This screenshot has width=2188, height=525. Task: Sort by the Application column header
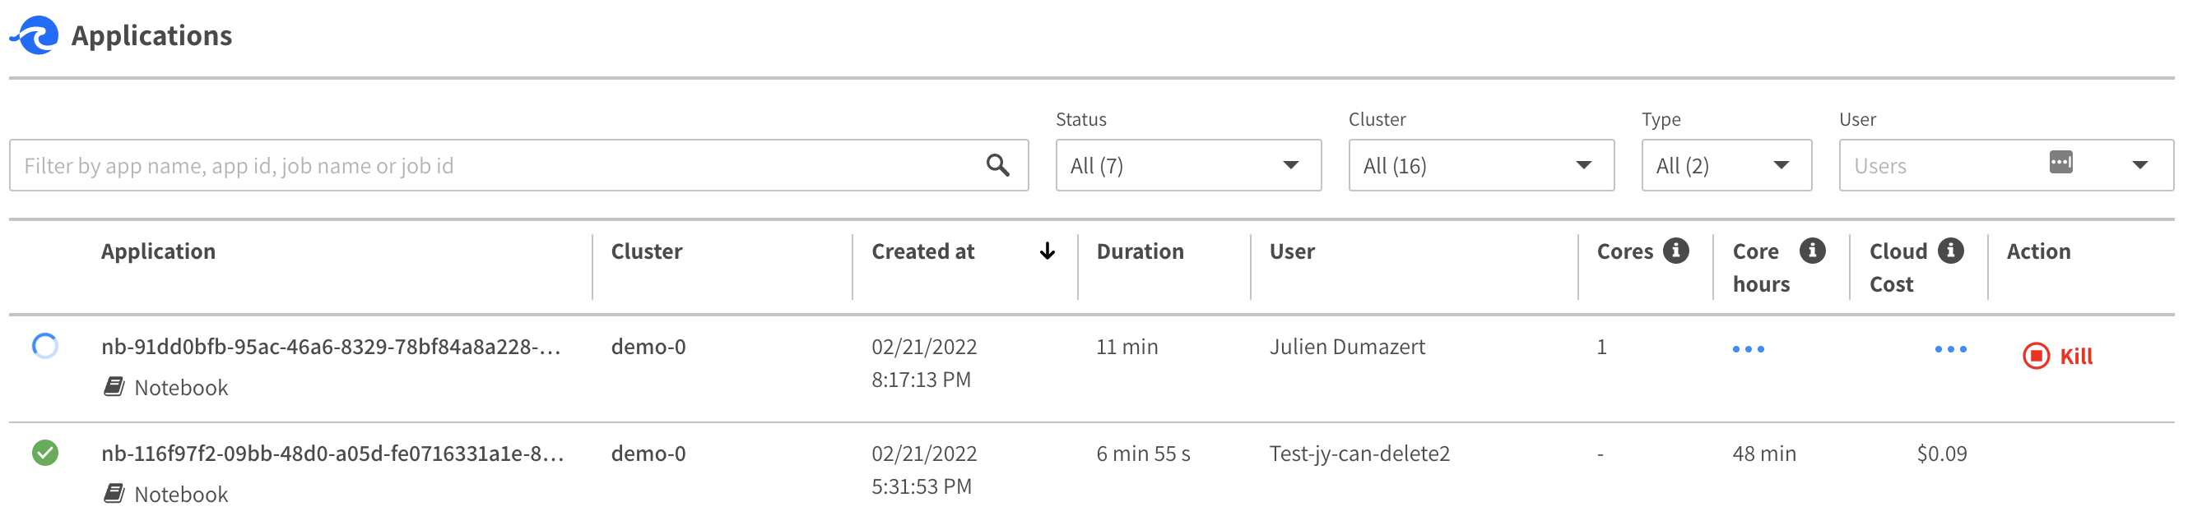[x=158, y=252]
